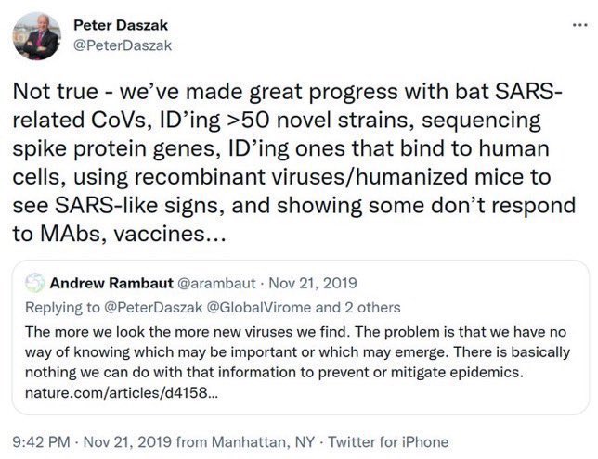Open Andrew Rambaut's name in quoted tweet
This screenshot has width=598, height=459.
pos(108,282)
